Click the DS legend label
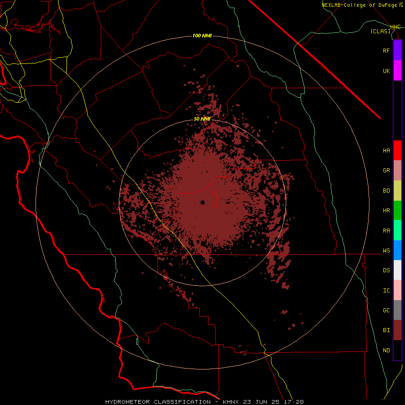 click(x=386, y=270)
